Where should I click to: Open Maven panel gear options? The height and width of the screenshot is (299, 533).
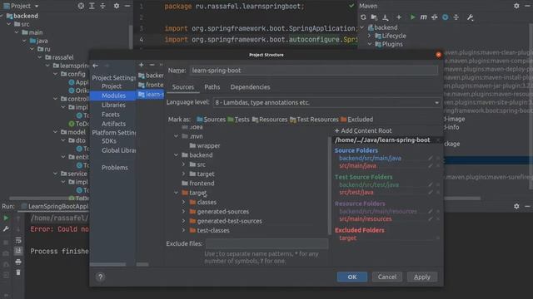click(x=516, y=6)
